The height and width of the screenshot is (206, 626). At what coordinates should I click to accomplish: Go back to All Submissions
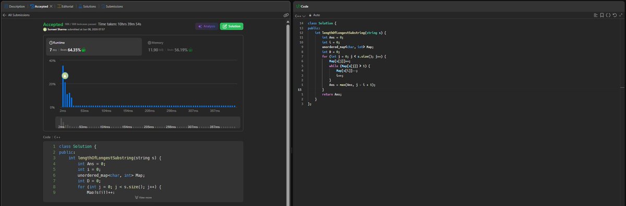click(x=17, y=15)
